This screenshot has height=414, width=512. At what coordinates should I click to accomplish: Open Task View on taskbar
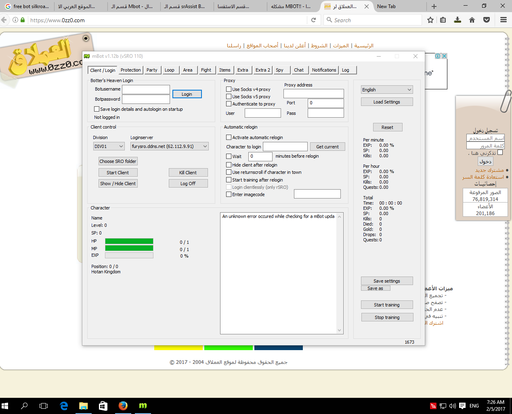(x=44, y=406)
